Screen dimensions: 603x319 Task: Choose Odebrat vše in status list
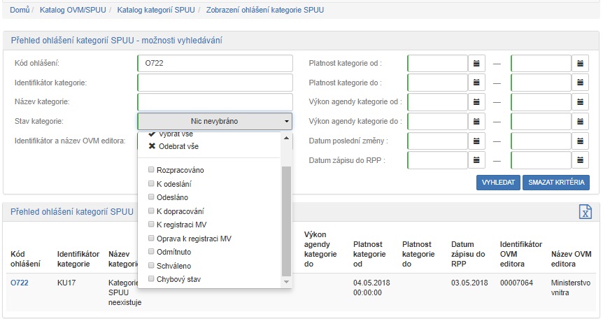[176, 147]
